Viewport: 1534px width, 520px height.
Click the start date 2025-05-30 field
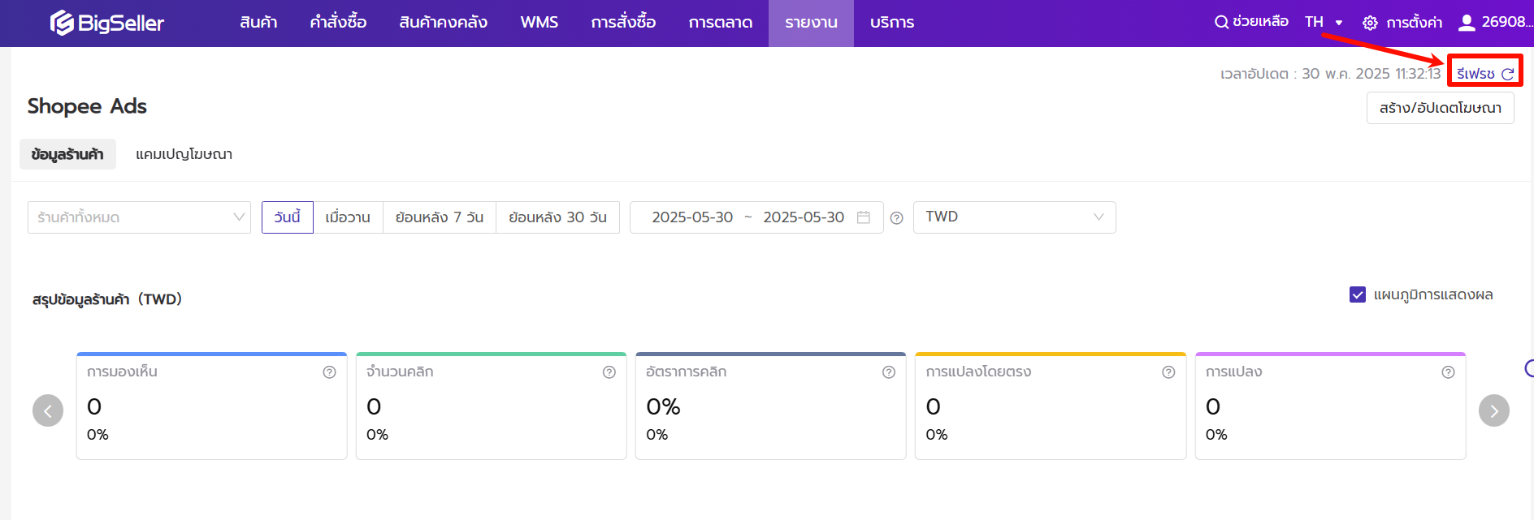692,217
